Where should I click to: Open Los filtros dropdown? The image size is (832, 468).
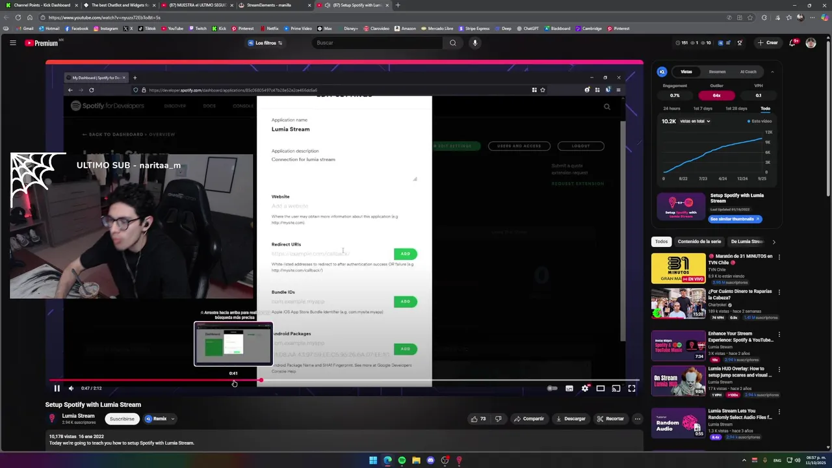point(265,43)
